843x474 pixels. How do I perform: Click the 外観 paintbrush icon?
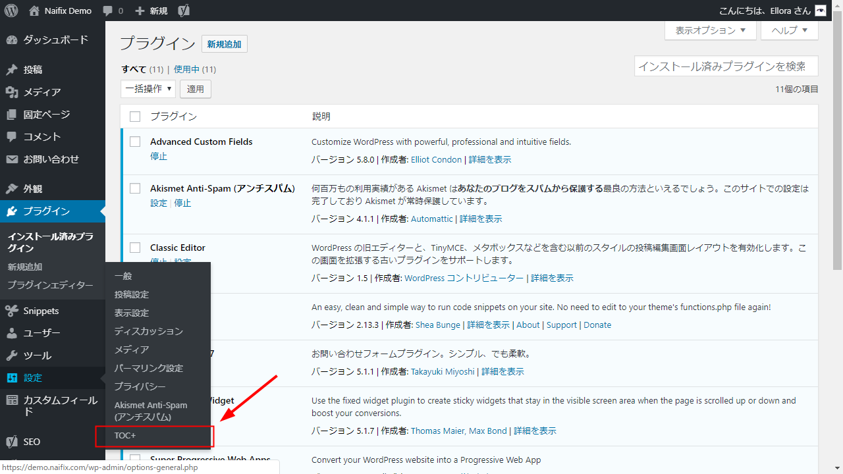[12, 189]
